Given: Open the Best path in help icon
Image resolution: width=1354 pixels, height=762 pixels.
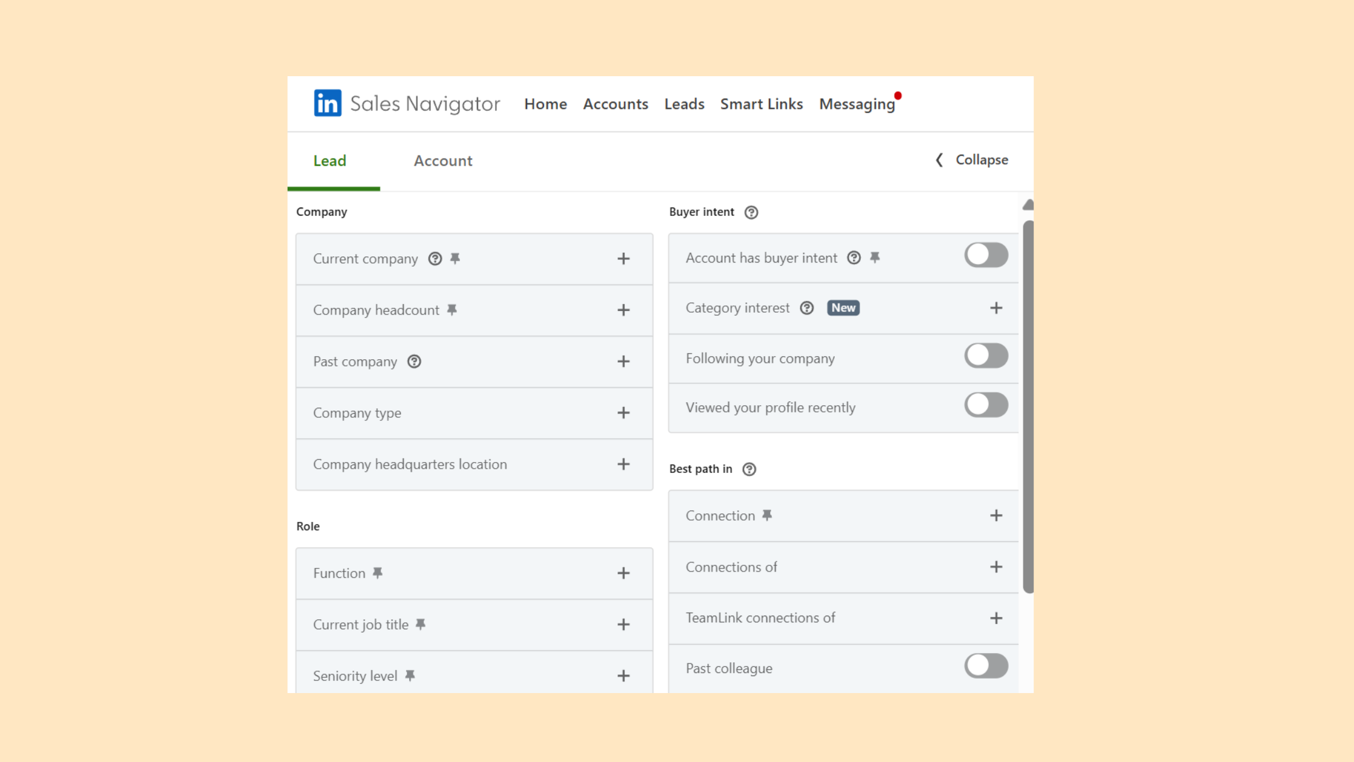Looking at the screenshot, I should click(750, 469).
